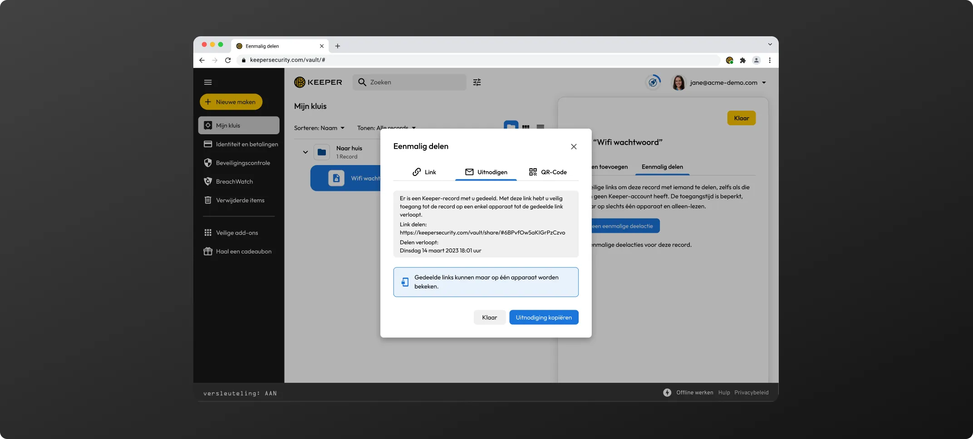Open the Hulp link
Viewport: 973px width, 439px height.
tap(724, 393)
